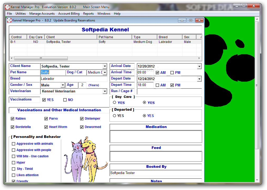Toggle the Rabies vaccination checkbox
The width and height of the screenshot is (267, 190).
coord(12,119)
